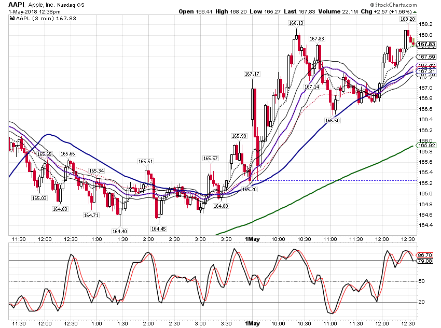Click the "Low 165.27" header value
The image size is (441, 328).
(x=265, y=11)
